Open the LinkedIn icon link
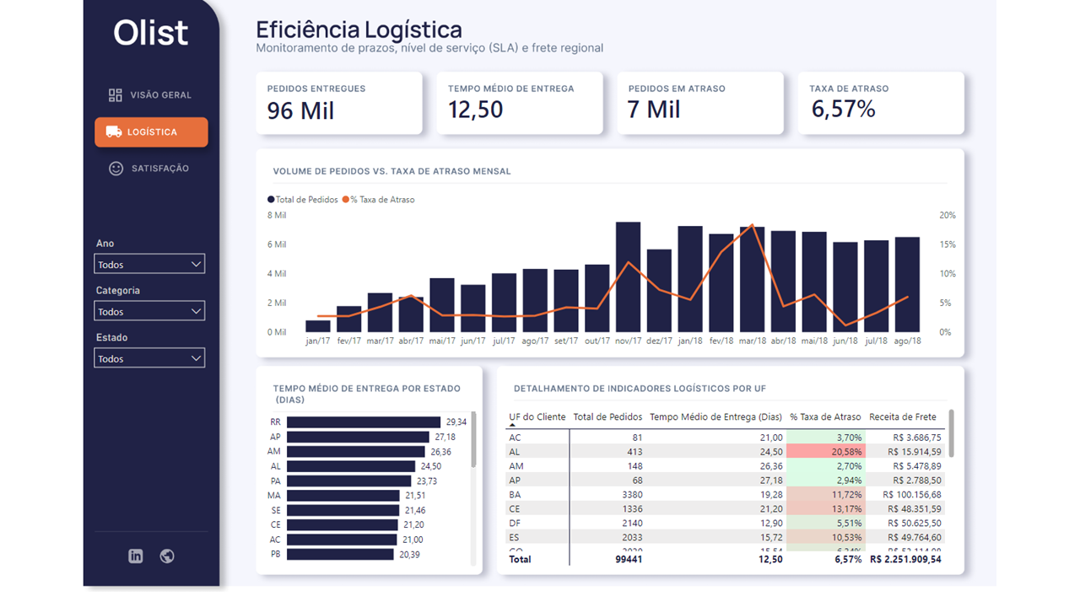Image resolution: width=1080 pixels, height=607 pixels. tap(136, 556)
